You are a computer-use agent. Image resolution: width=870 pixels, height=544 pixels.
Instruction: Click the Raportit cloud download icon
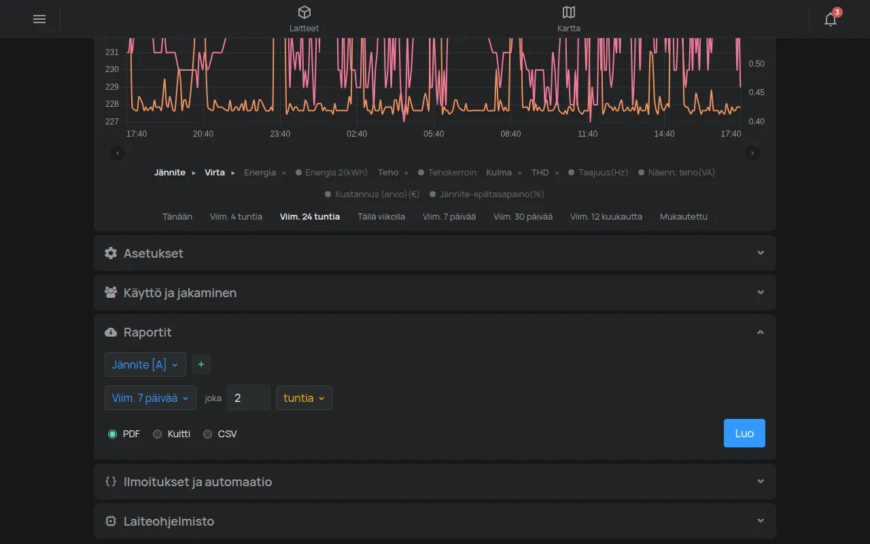tap(111, 332)
